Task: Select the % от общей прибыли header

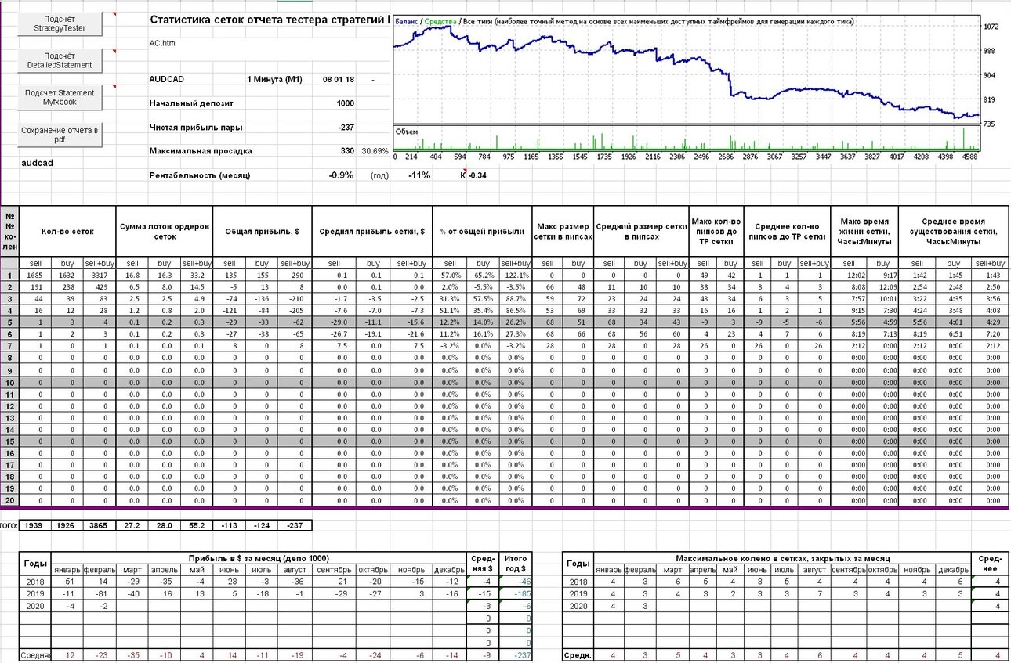Action: click(482, 232)
